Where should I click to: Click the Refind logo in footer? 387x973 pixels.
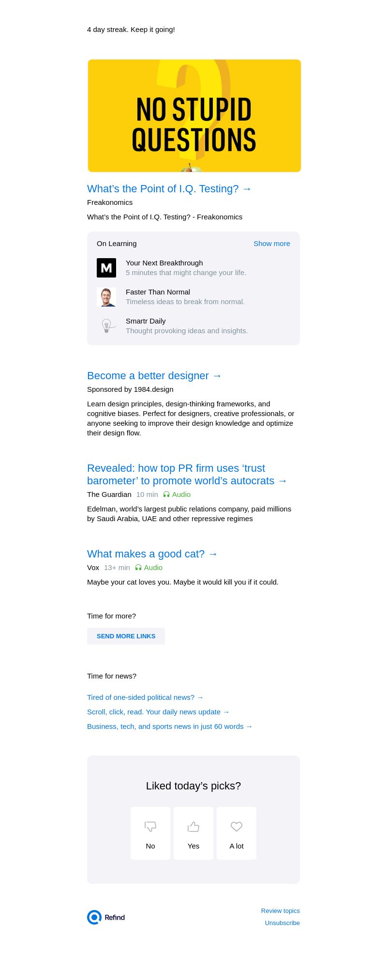(106, 917)
